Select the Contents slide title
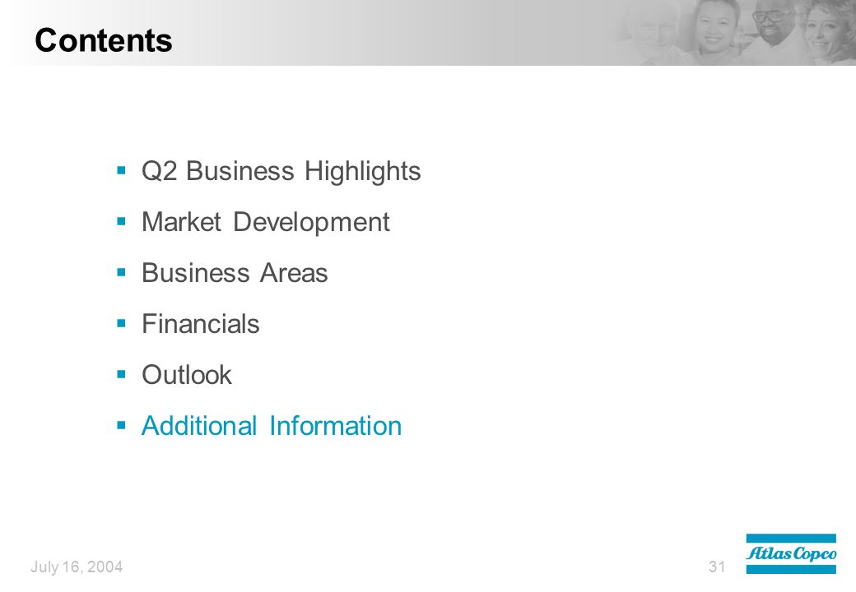 point(104,40)
